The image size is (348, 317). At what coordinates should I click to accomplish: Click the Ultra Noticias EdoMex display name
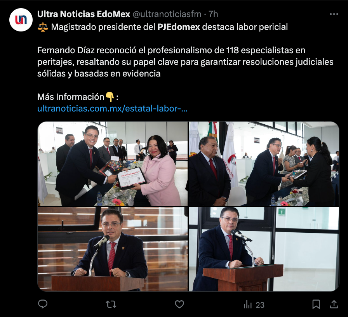click(84, 14)
